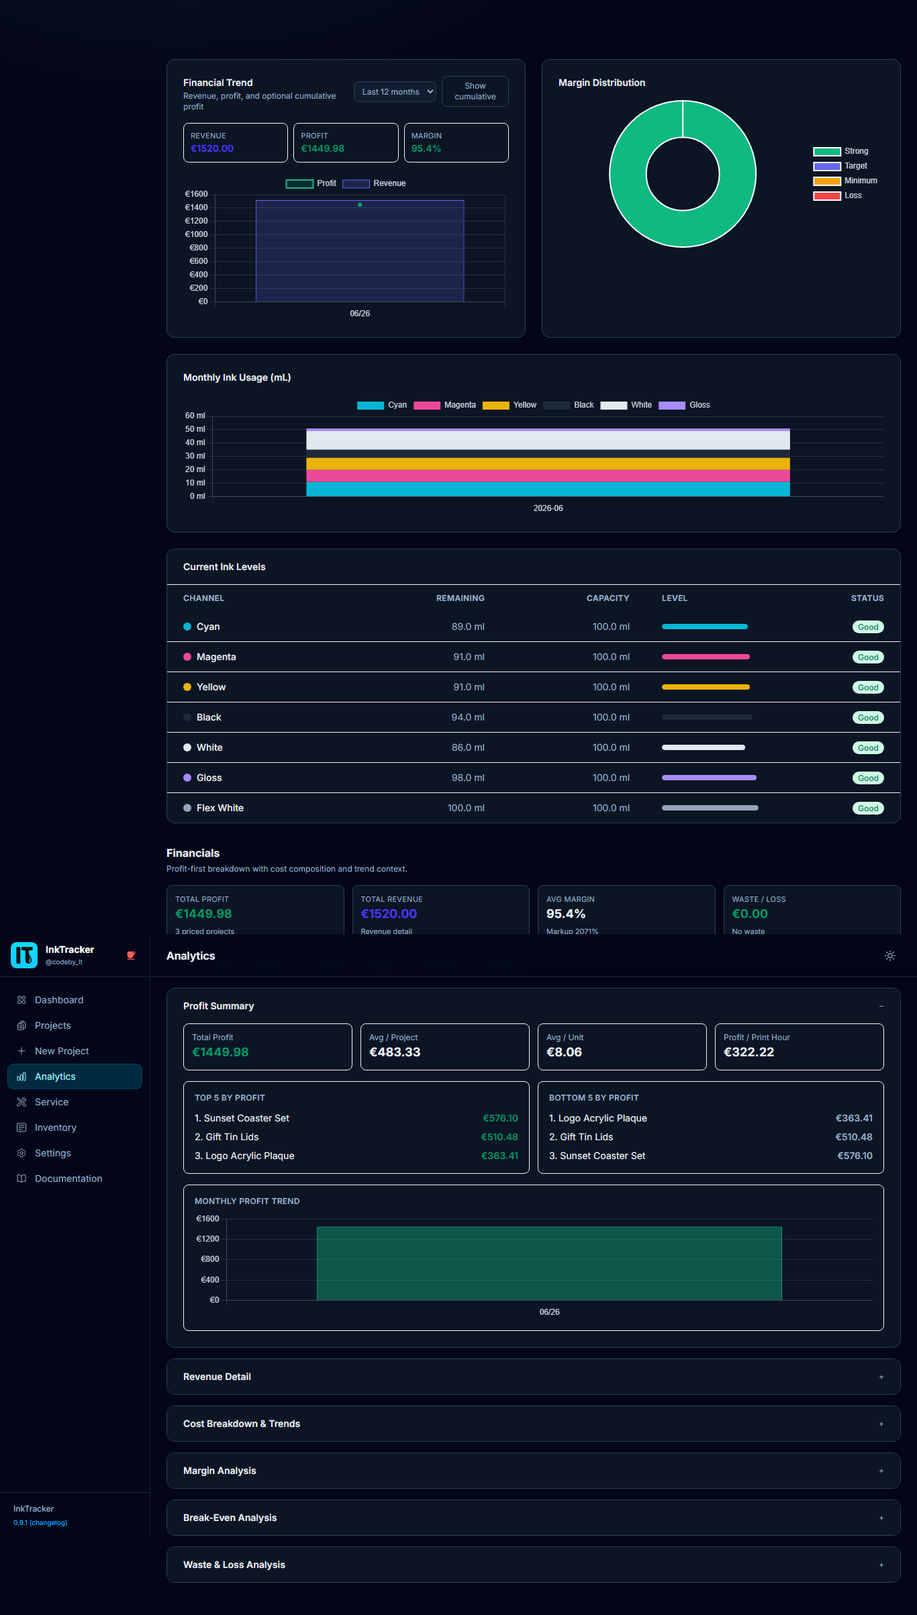Click the profit data point in Financial Trend
The image size is (917, 1615).
(x=360, y=205)
